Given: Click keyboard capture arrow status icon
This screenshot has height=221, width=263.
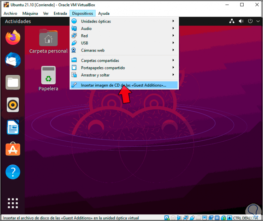Looking at the screenshot, I should (229, 218).
